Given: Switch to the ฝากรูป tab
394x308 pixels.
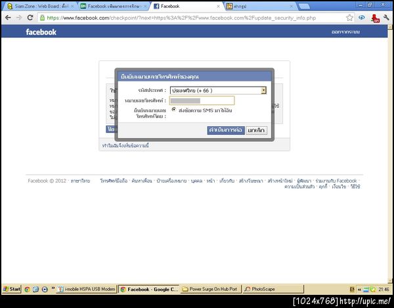Looking at the screenshot, I should (x=259, y=7).
